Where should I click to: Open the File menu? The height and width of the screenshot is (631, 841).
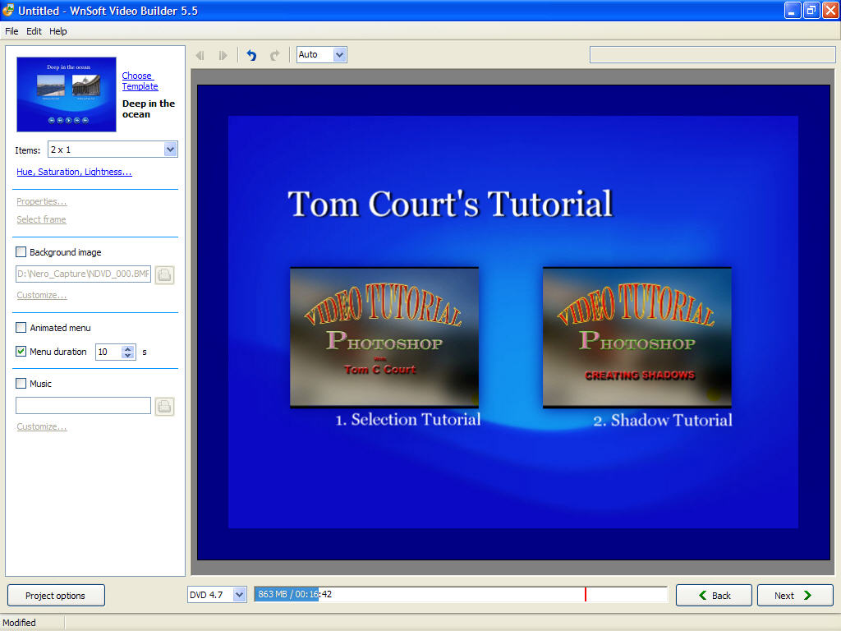11,31
